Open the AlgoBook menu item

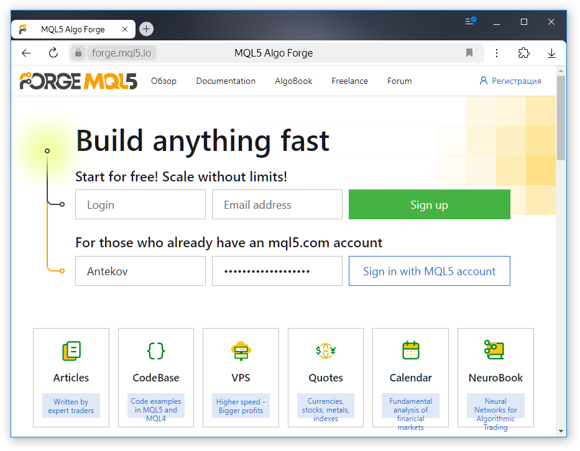point(293,81)
